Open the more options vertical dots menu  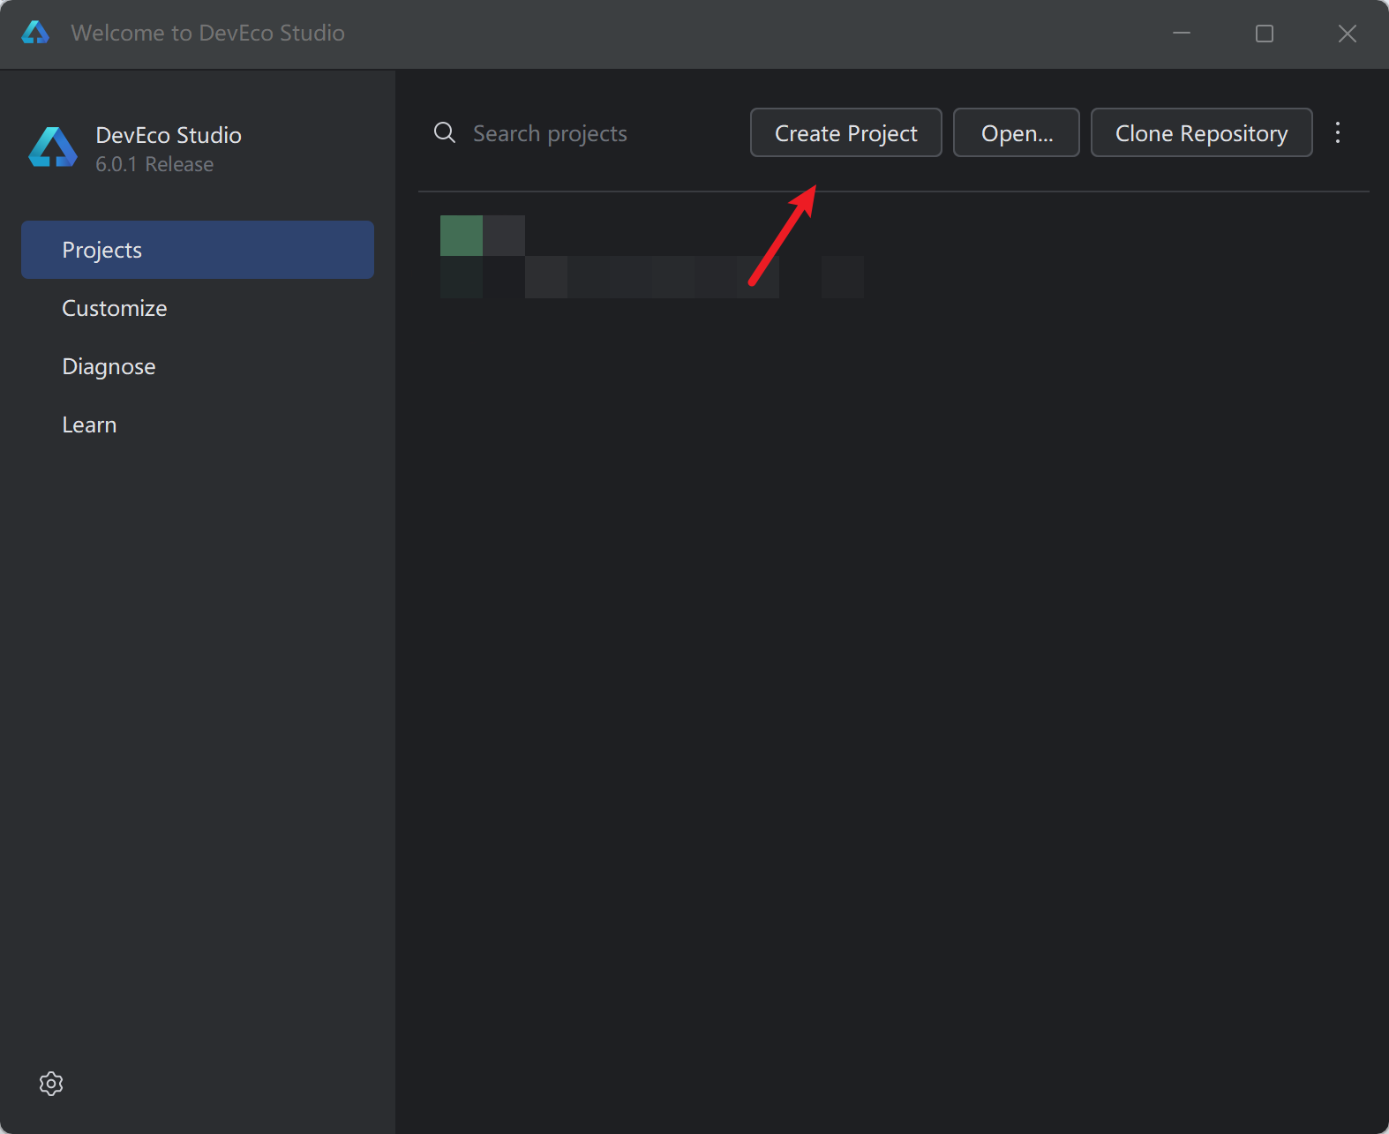pos(1338,132)
